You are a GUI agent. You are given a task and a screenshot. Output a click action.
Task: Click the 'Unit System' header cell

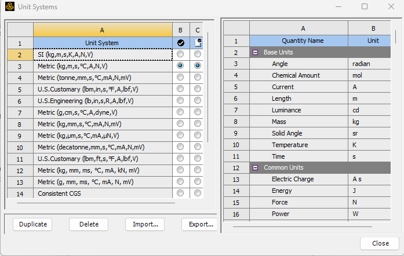pyautogui.click(x=103, y=43)
